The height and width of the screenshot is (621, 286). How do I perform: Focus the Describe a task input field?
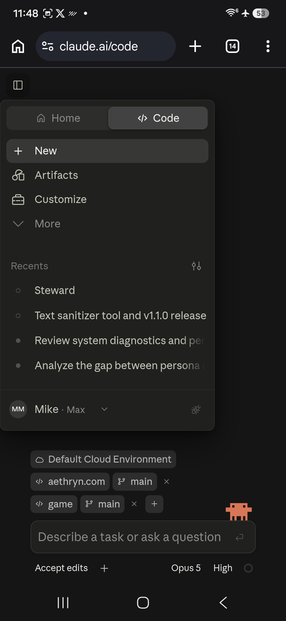(x=143, y=537)
